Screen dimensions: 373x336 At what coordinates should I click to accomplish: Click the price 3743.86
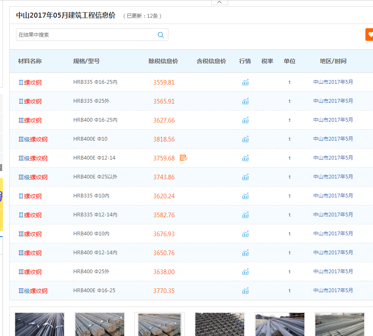click(164, 177)
